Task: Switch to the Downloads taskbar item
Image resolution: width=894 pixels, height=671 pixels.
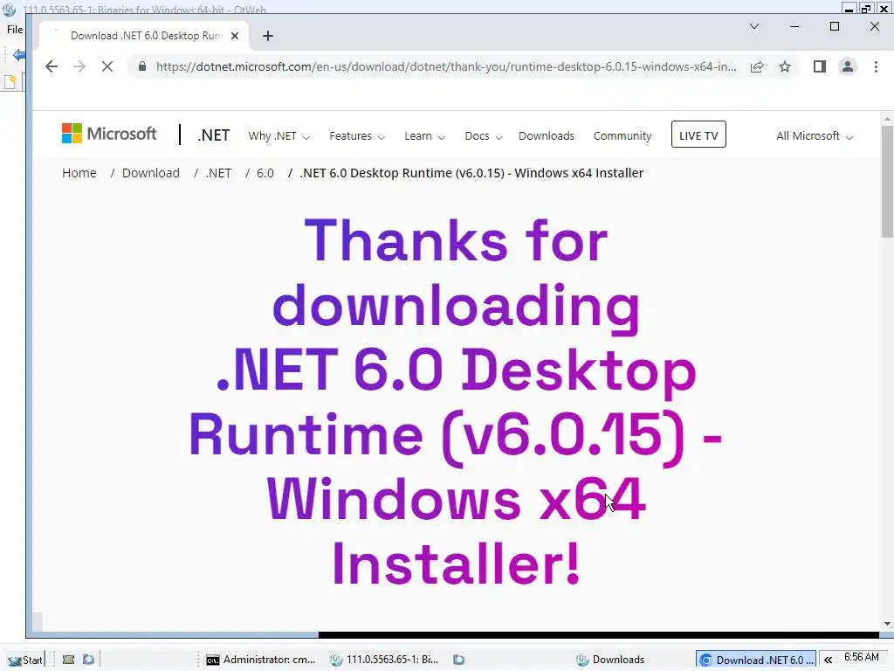Action: 610,660
